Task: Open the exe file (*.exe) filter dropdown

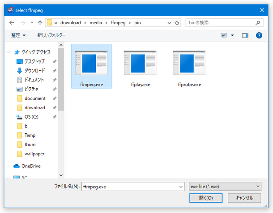Action: [x=225, y=186]
